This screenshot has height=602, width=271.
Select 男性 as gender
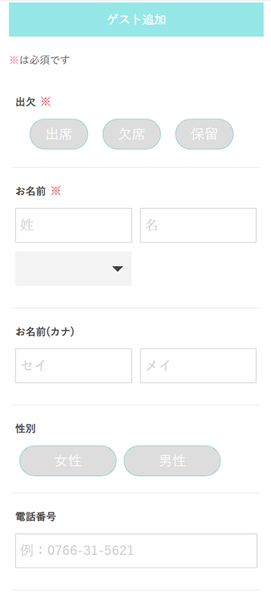(172, 460)
